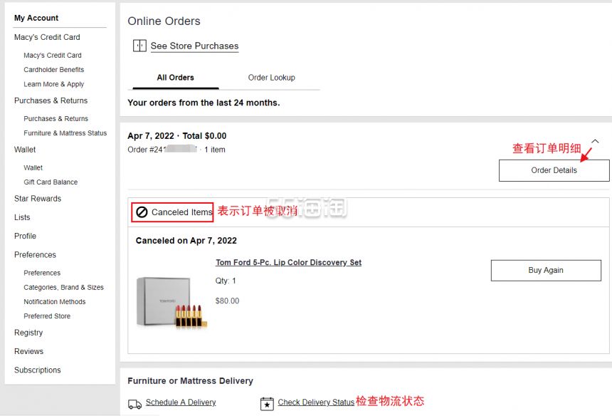Open Learn More & Apply
Screen dimensions: 612x416
click(54, 84)
